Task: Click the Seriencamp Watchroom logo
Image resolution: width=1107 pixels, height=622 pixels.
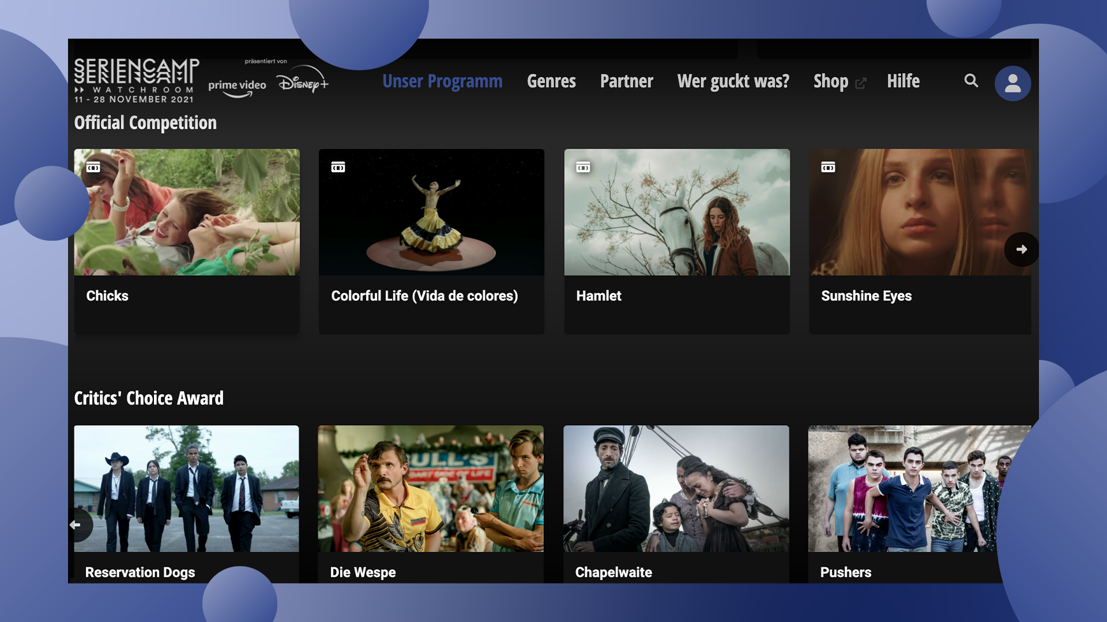Action: [x=137, y=81]
